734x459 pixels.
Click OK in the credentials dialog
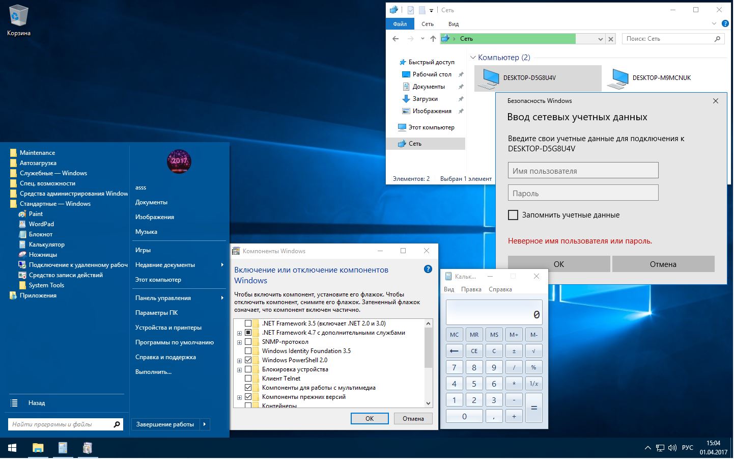click(559, 264)
